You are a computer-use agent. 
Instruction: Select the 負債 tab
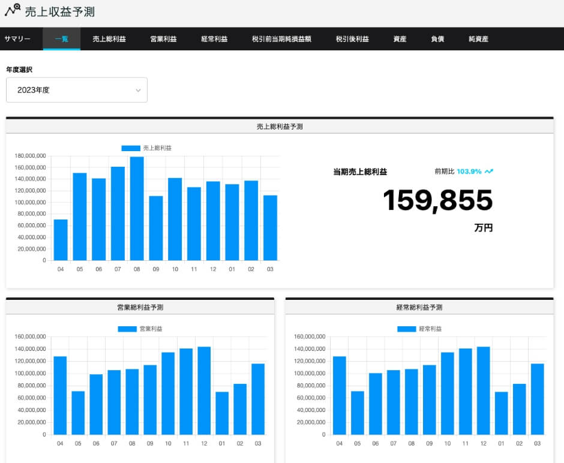(437, 38)
